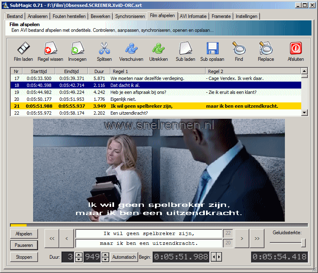Switch to Analiseren tab

tap(38, 16)
